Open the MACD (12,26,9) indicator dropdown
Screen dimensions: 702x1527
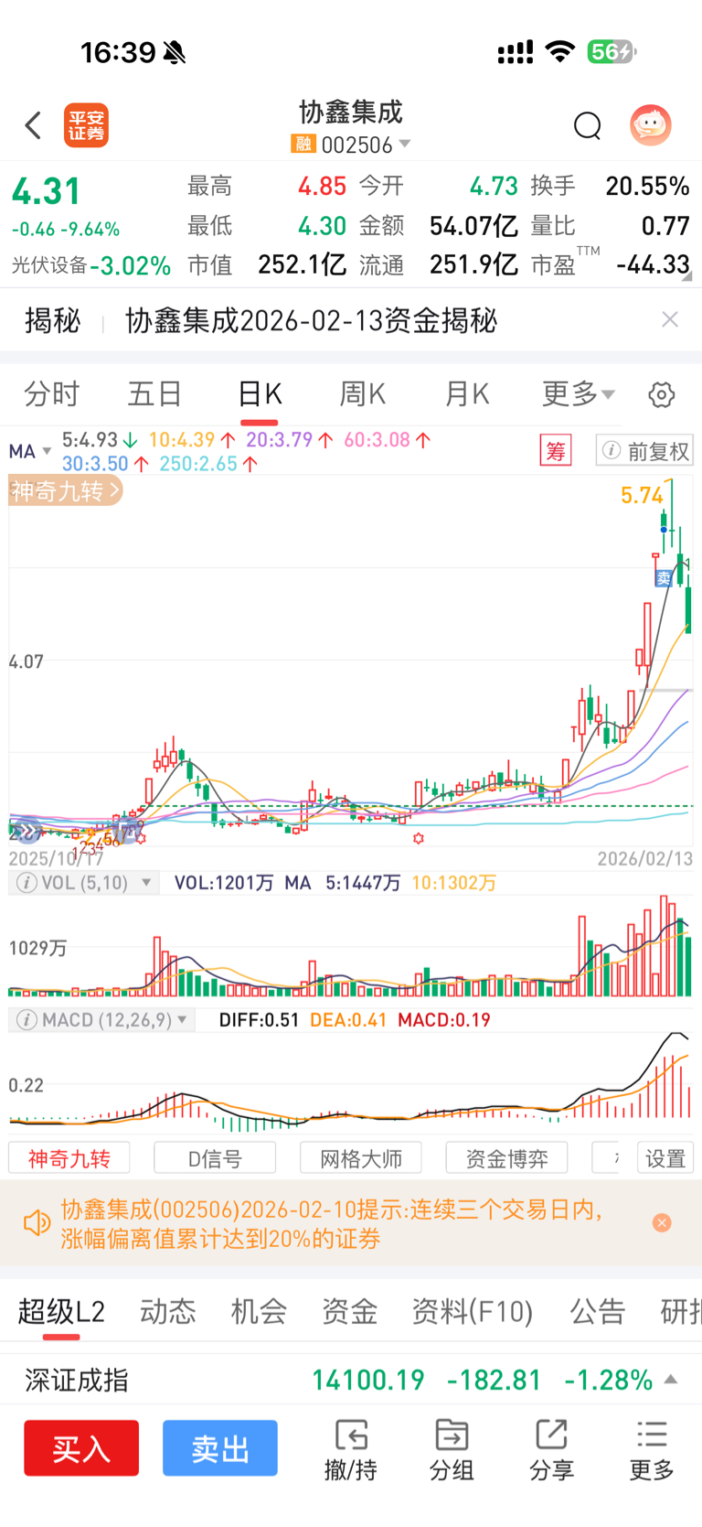click(x=102, y=1020)
